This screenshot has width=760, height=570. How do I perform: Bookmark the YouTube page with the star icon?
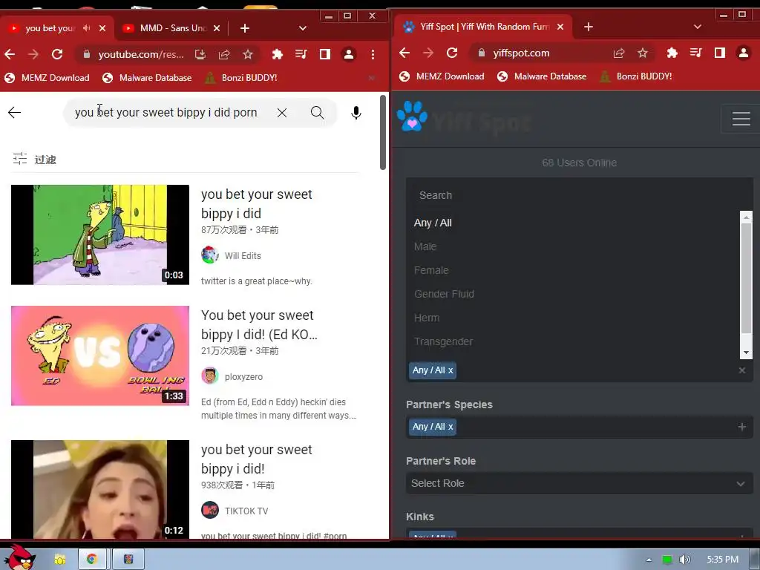248,54
